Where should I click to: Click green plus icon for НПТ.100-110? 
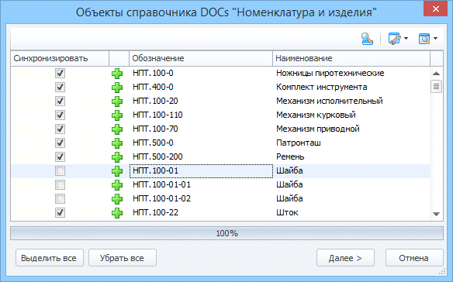point(117,115)
